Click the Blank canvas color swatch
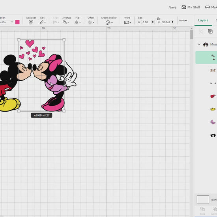This screenshot has width=217, height=217. click(x=203, y=199)
